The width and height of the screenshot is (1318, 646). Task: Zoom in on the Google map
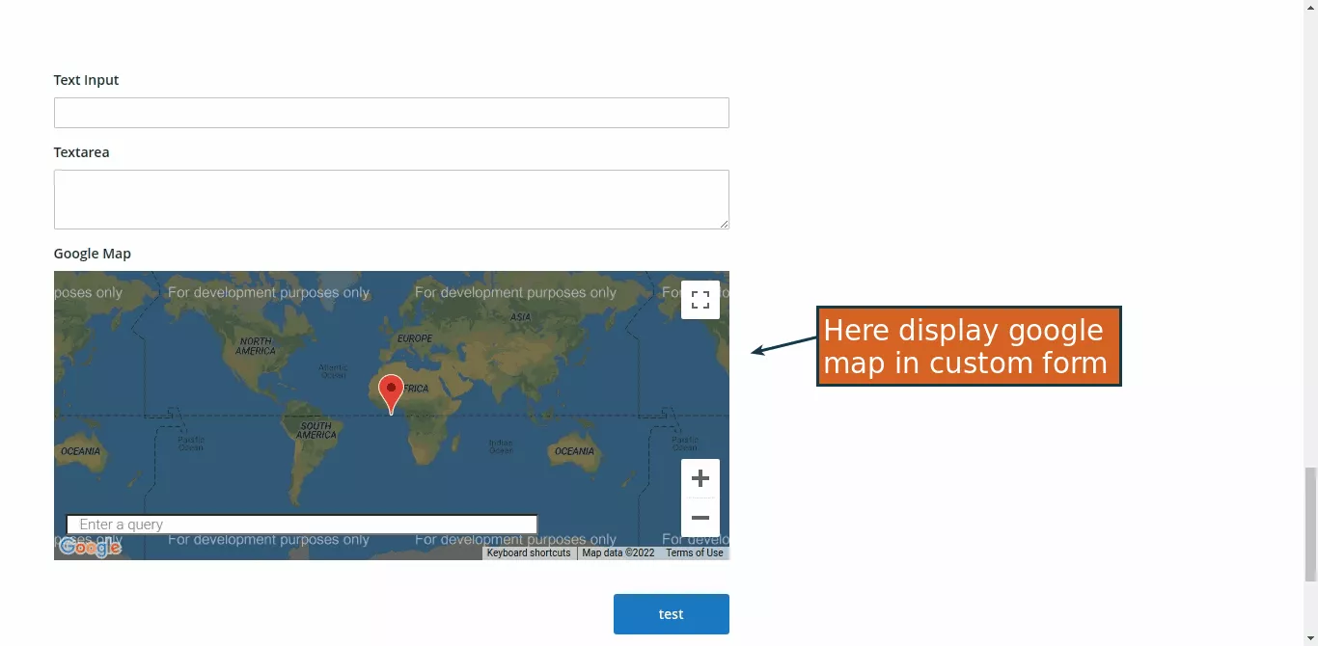point(700,478)
